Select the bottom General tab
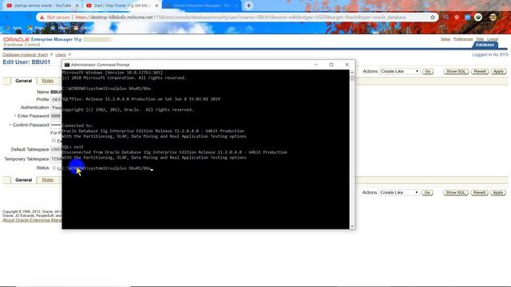This screenshot has height=287, width=511. (23, 180)
